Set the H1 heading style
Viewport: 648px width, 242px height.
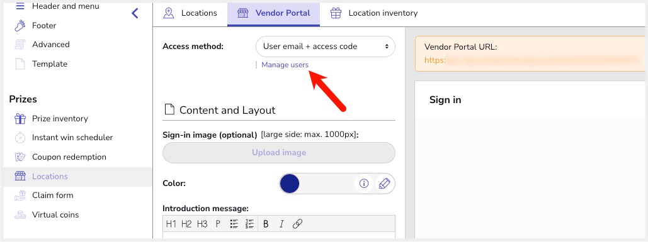coord(171,224)
